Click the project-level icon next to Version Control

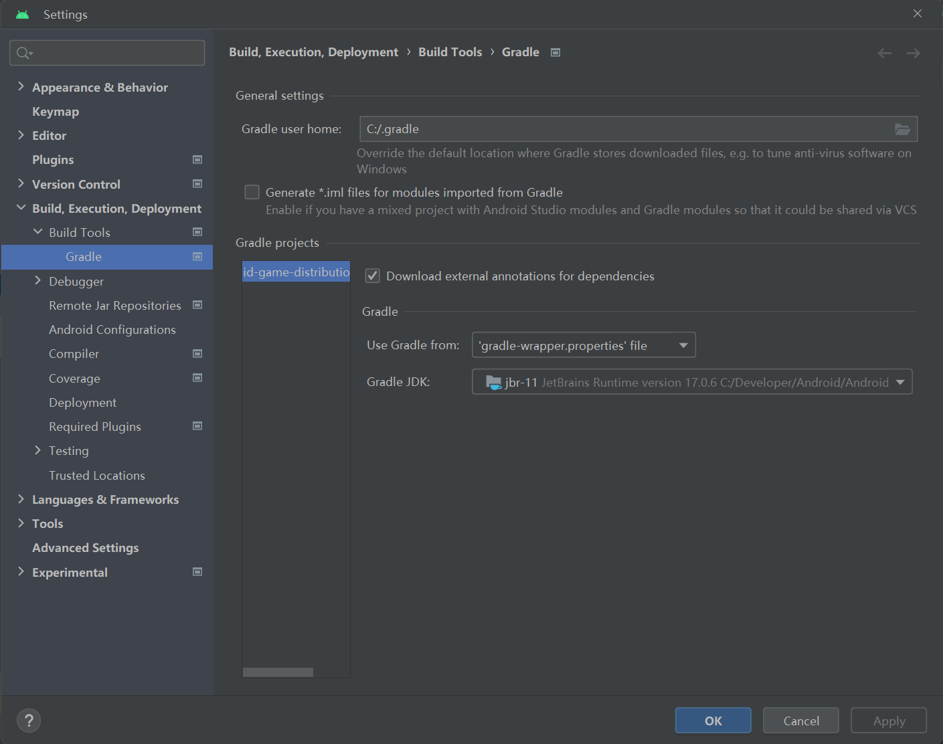[197, 183]
